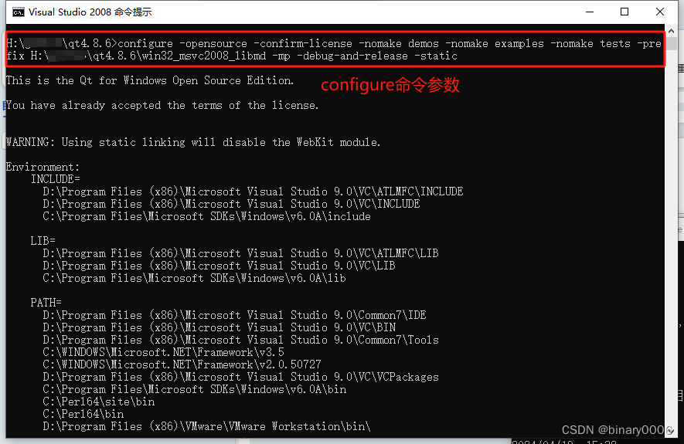Click the 'Visual Studio 2008 命令提示' title text
This screenshot has width=684, height=444.
point(90,12)
